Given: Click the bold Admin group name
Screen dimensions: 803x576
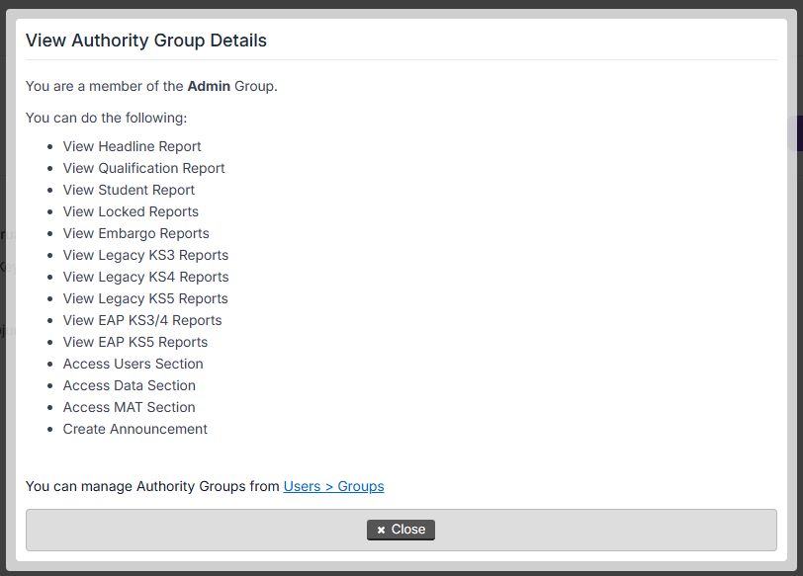Looking at the screenshot, I should pos(209,86).
